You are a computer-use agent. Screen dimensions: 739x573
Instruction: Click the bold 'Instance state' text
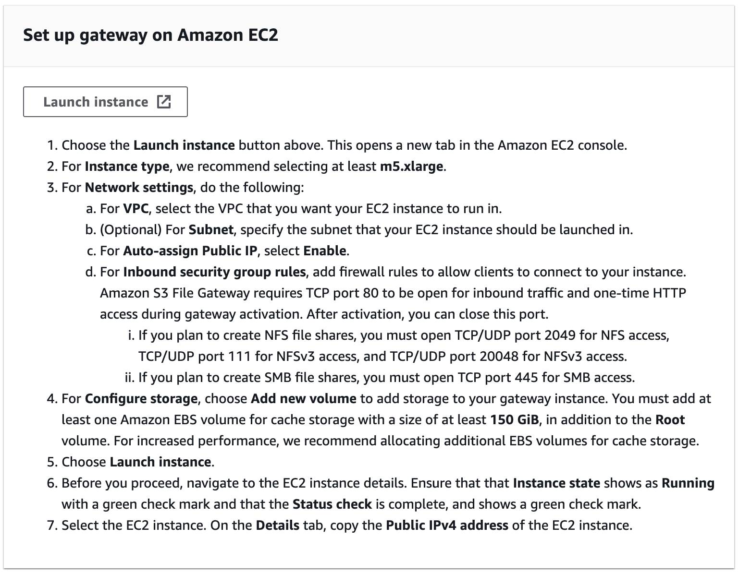[556, 483]
